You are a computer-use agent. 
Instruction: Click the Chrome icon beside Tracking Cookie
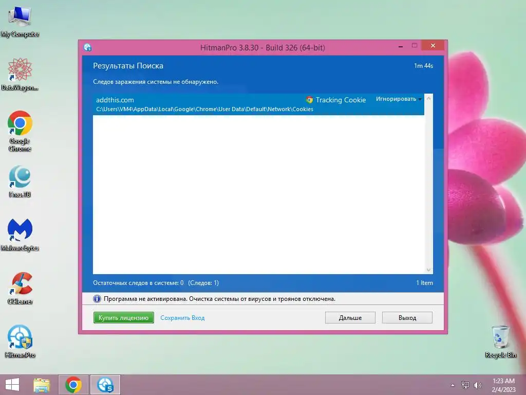(309, 100)
